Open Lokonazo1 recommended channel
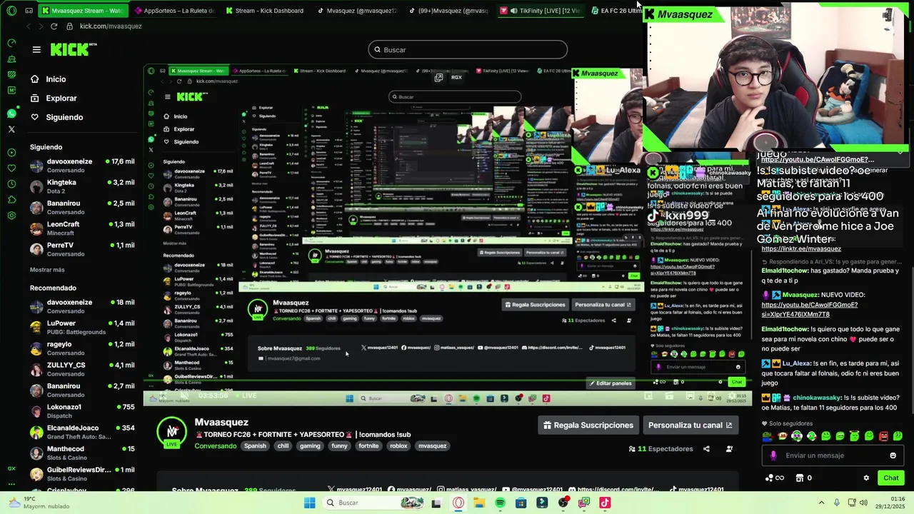 (x=82, y=411)
